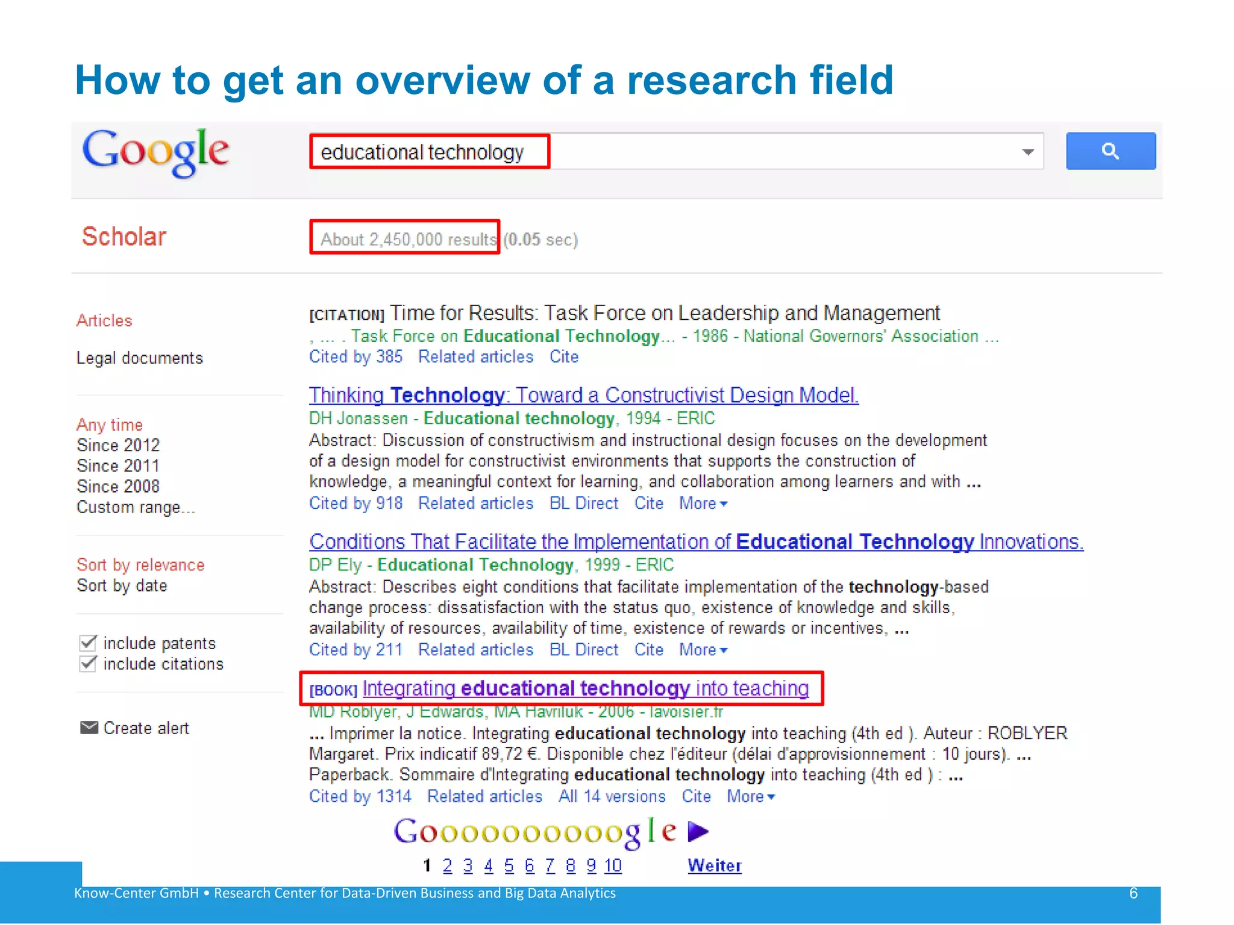Open the Cited by 918 link

pyautogui.click(x=355, y=503)
